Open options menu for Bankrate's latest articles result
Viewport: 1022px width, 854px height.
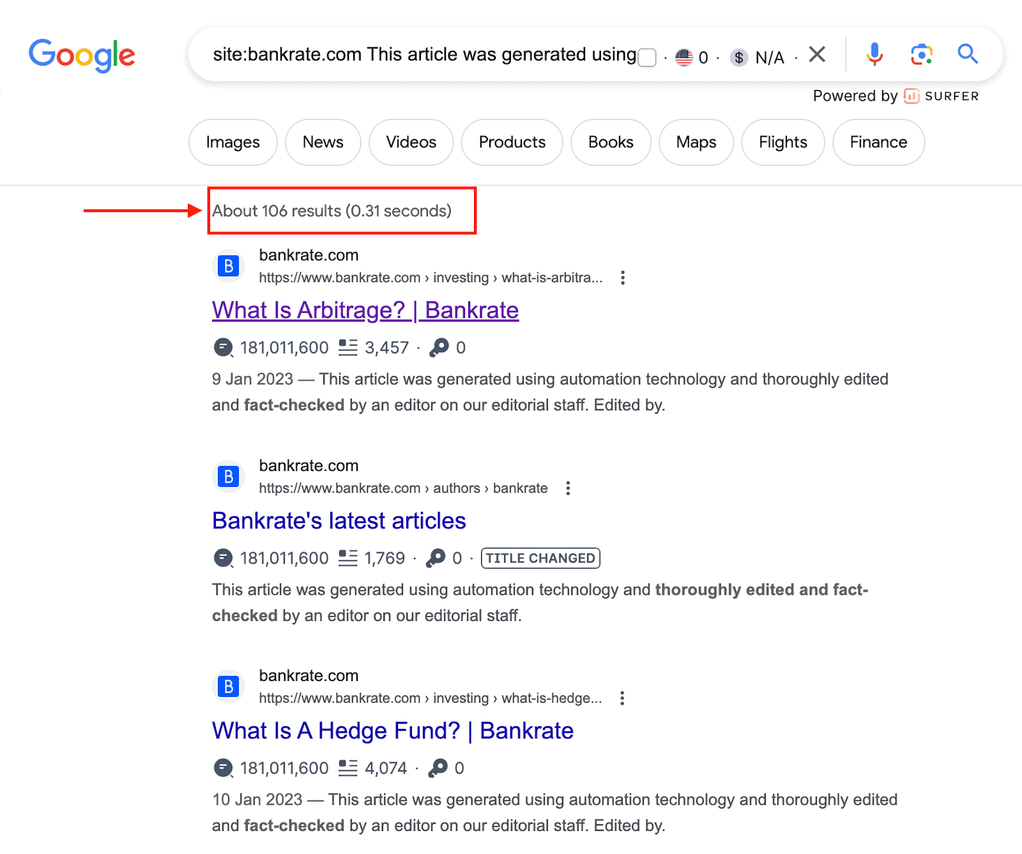coord(568,488)
